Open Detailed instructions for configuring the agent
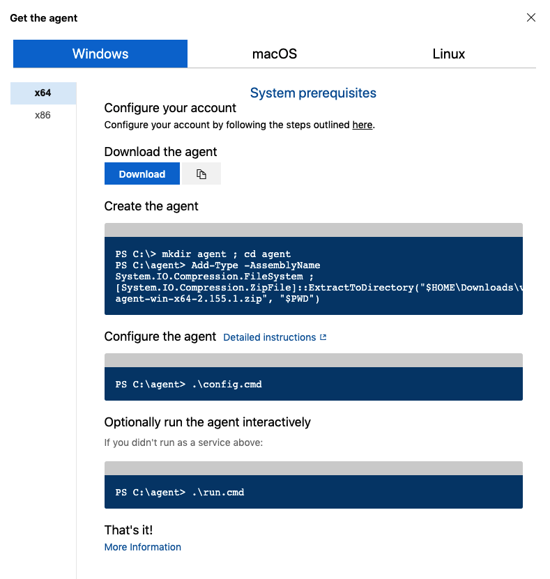The height and width of the screenshot is (579, 550). (270, 337)
